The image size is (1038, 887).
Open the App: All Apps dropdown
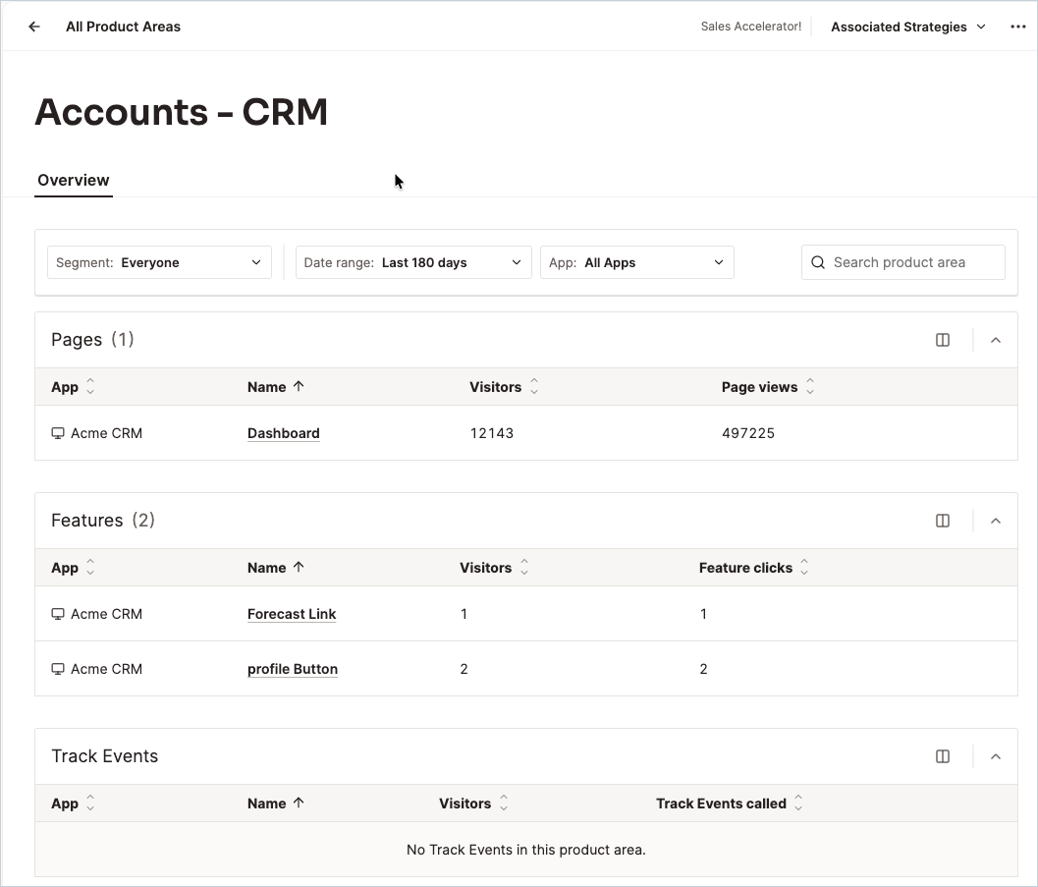[x=636, y=263]
